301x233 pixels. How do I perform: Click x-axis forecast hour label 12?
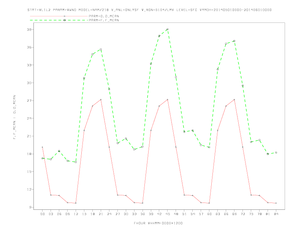76,214
